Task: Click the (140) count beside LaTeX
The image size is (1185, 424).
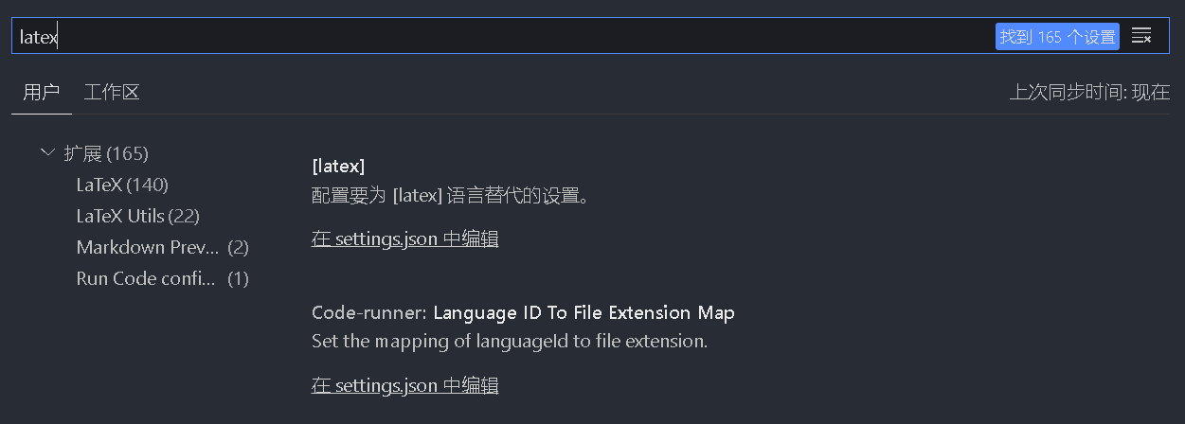Action: (147, 185)
